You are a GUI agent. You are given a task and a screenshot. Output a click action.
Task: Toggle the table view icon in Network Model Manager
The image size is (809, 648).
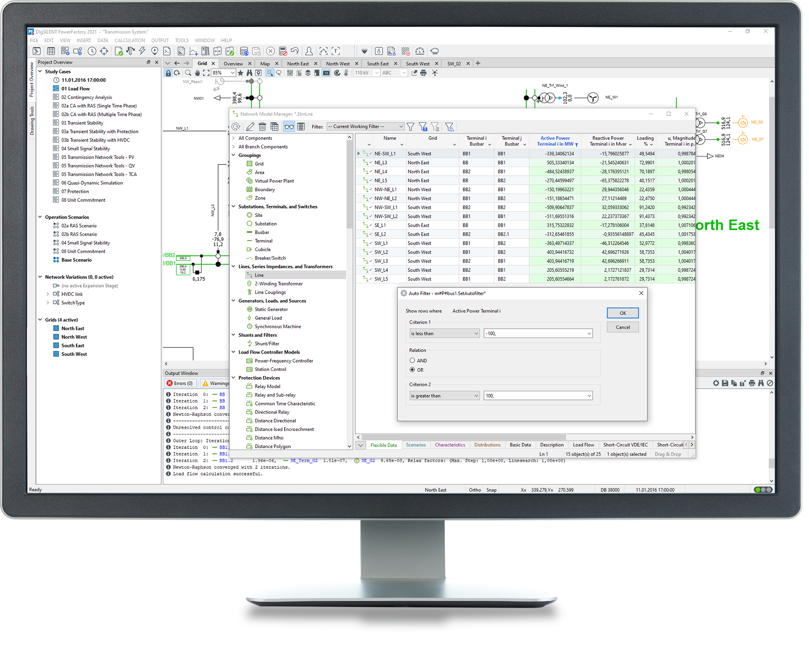tap(302, 127)
